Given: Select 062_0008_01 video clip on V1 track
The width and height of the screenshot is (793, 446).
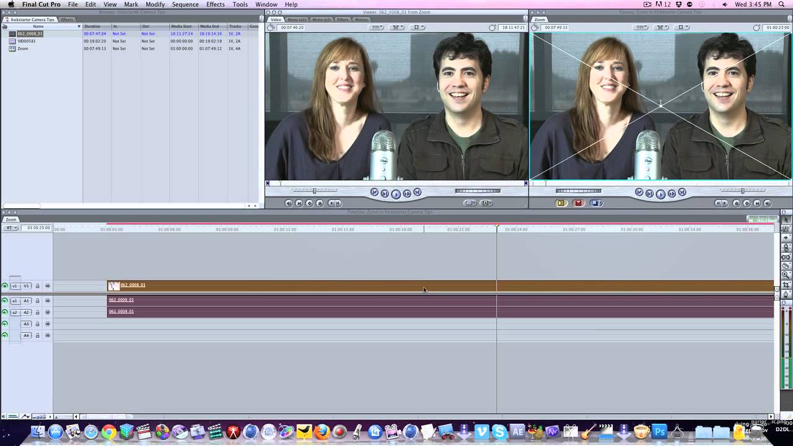Looking at the screenshot, I should click(440, 286).
